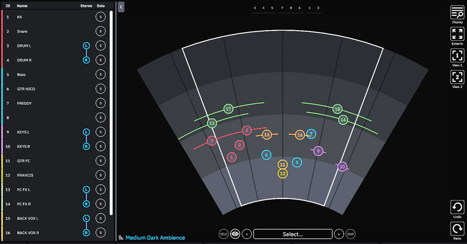The image size is (467, 244).
Task: Toggle stereo link L on FC FX L
Action: tap(86, 190)
